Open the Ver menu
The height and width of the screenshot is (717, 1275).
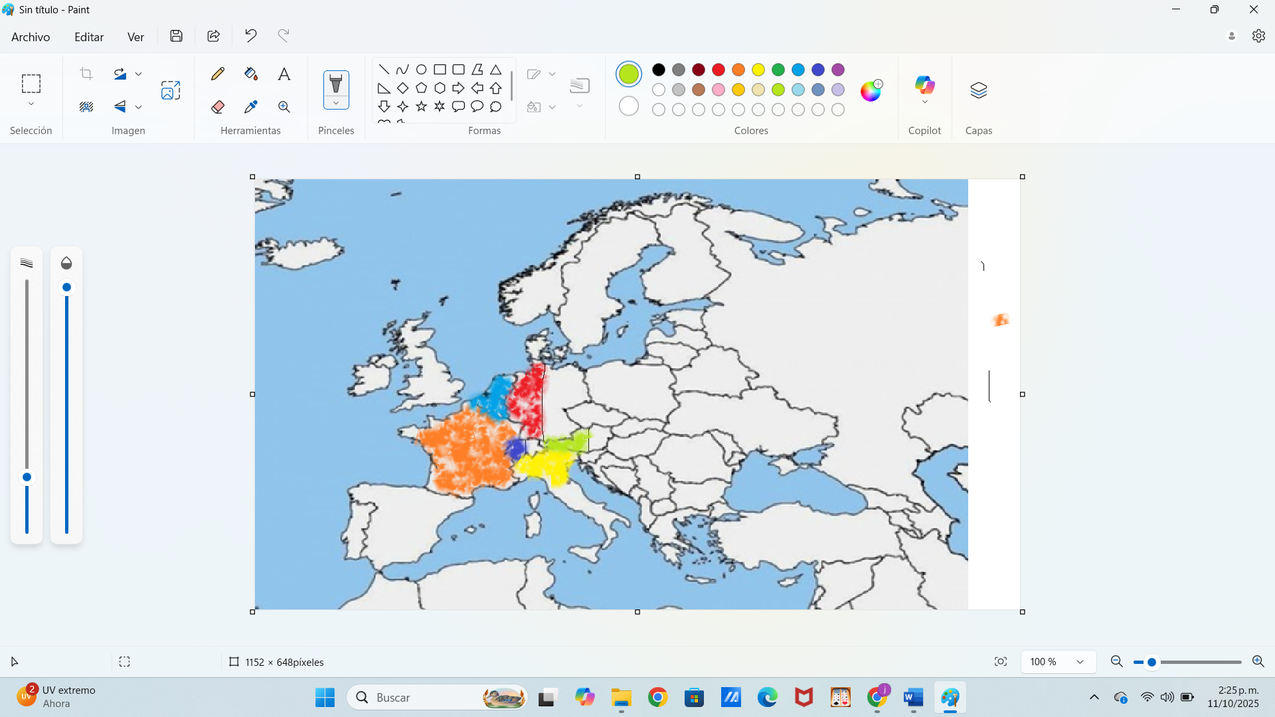pos(135,37)
